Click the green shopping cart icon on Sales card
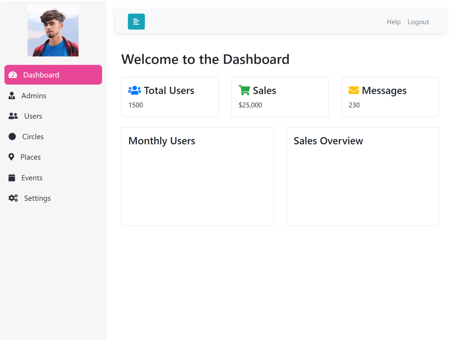This screenshot has height=340, width=454. coord(244,90)
